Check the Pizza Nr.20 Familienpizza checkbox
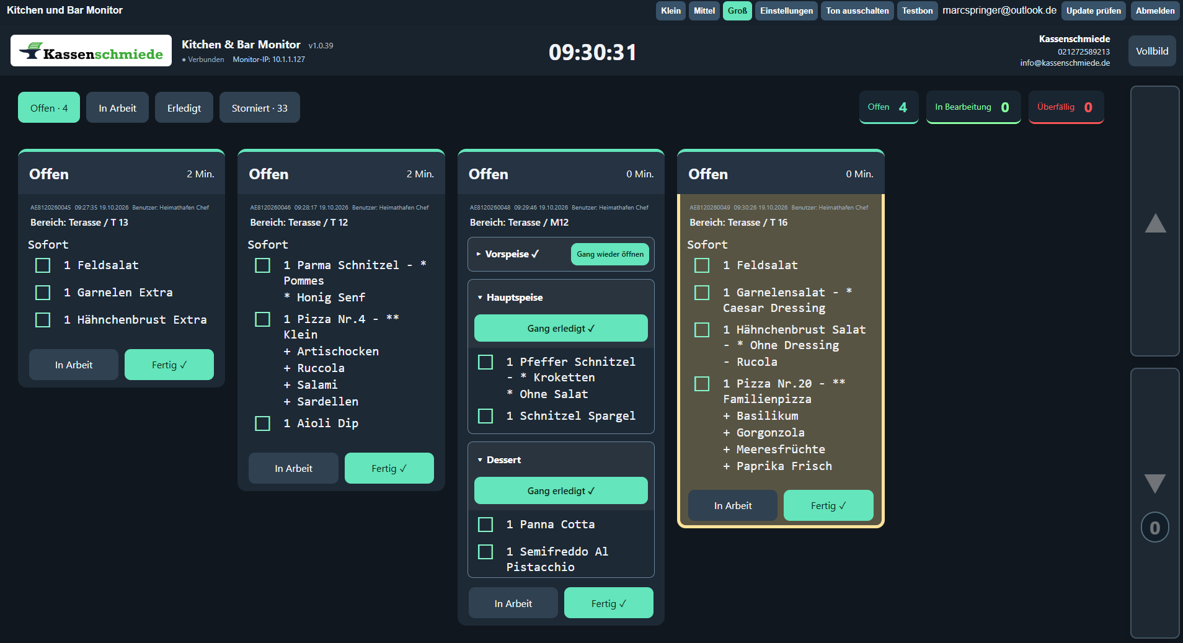 [x=702, y=384]
